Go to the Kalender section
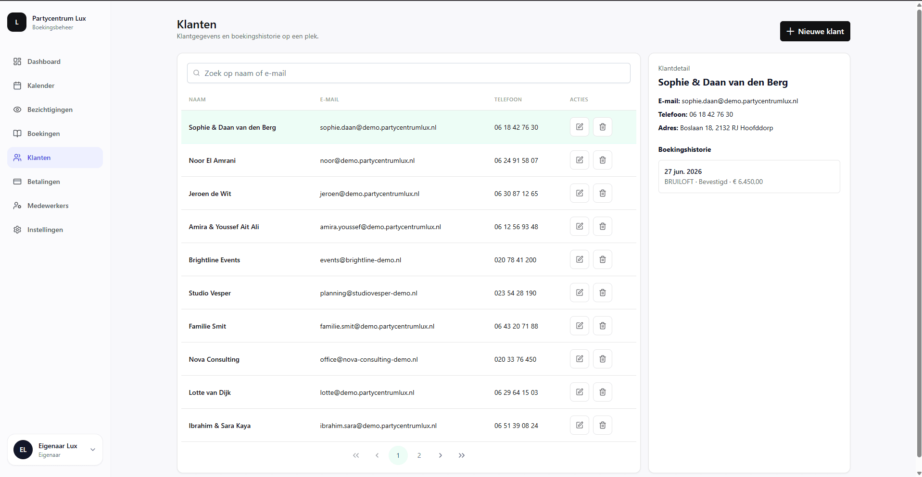The image size is (922, 477). 55,86
